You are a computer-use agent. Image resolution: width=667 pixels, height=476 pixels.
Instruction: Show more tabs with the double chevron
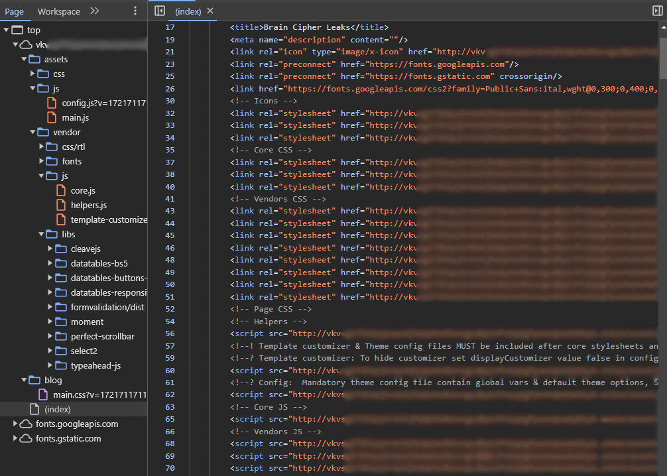[x=95, y=11]
